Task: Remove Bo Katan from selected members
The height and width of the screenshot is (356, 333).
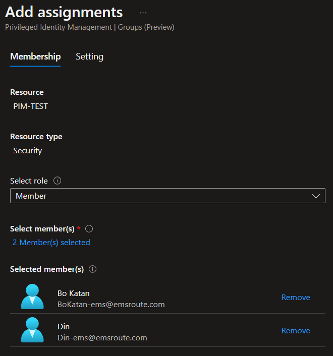Action: coord(295,298)
